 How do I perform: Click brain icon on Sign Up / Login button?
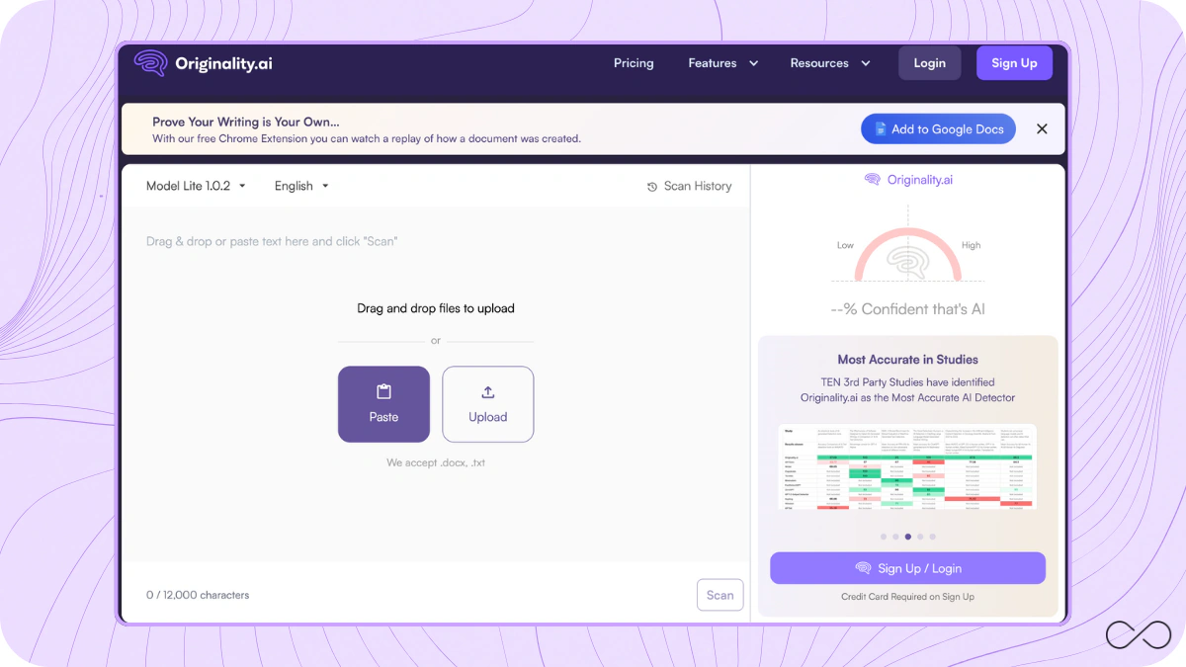pos(863,568)
